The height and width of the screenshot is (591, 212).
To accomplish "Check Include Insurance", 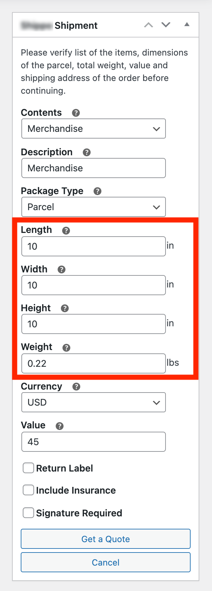I will (x=28, y=490).
